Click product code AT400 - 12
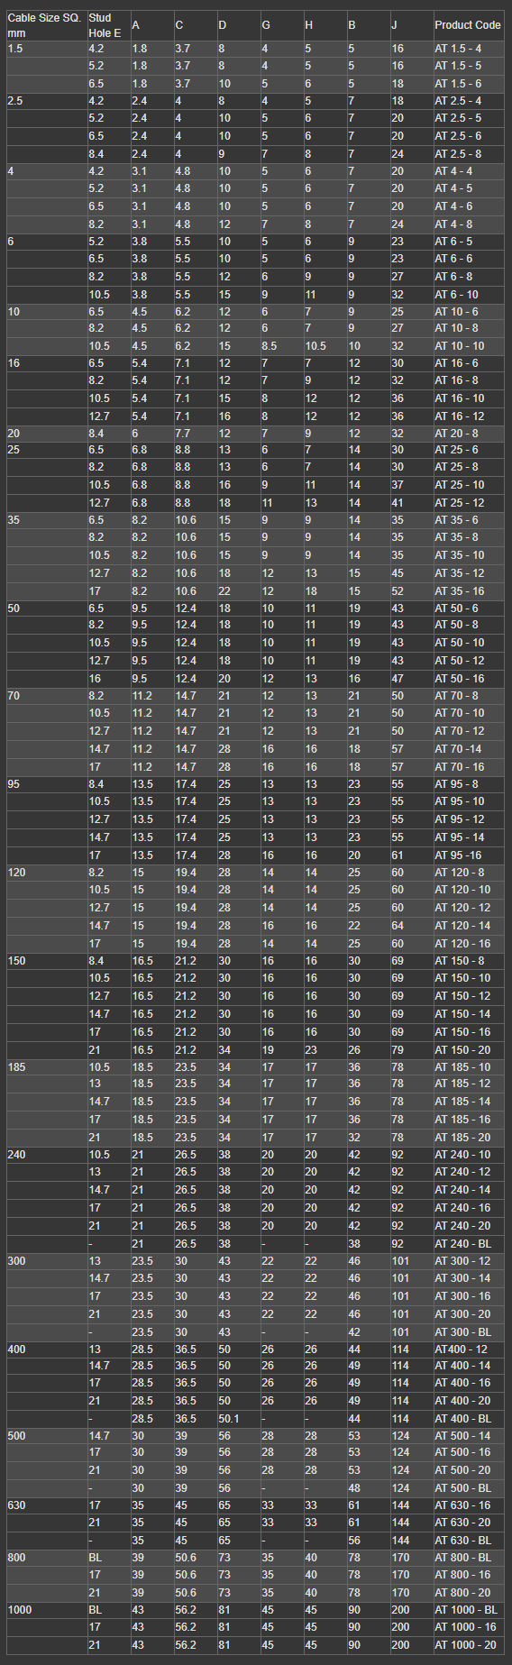This screenshot has height=1665, width=512. tap(461, 1349)
